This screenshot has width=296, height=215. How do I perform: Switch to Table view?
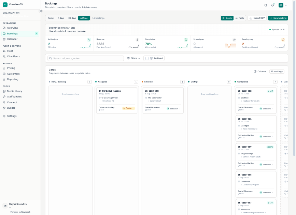coord(240,18)
